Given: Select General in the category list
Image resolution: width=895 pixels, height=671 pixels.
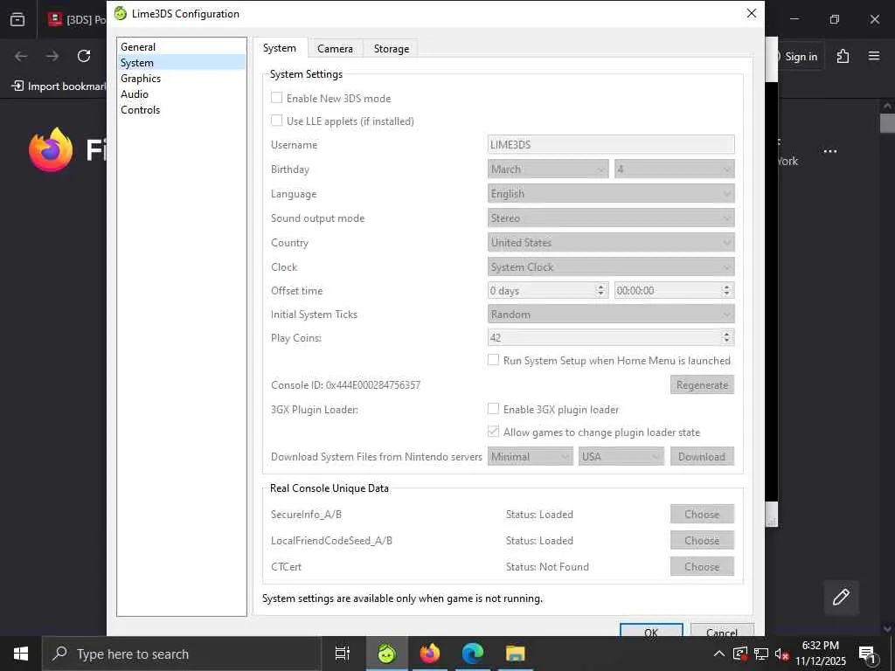Looking at the screenshot, I should point(181,47).
